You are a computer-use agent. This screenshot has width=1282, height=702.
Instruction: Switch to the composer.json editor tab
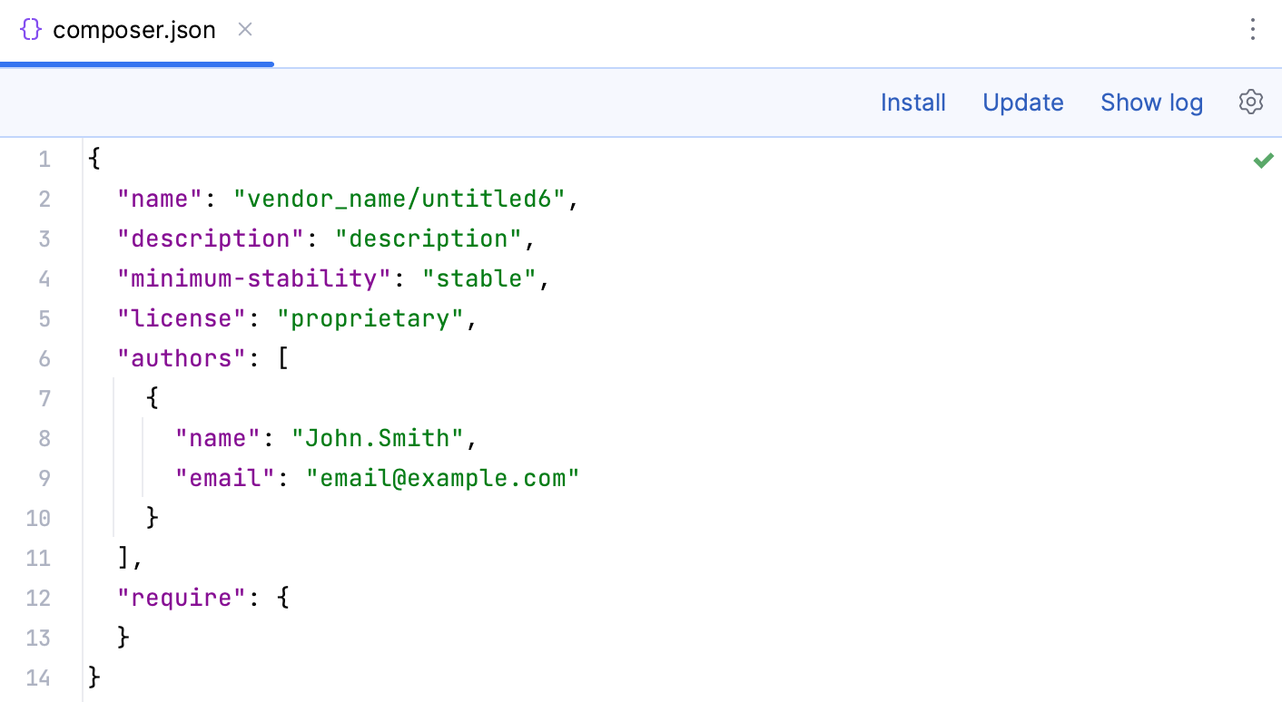coord(134,29)
